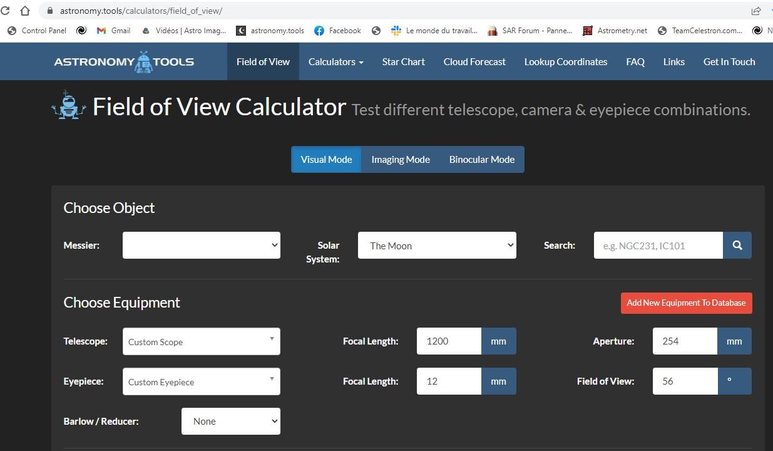Click the Choose Object heading
This screenshot has width=773, height=451.
coord(109,208)
